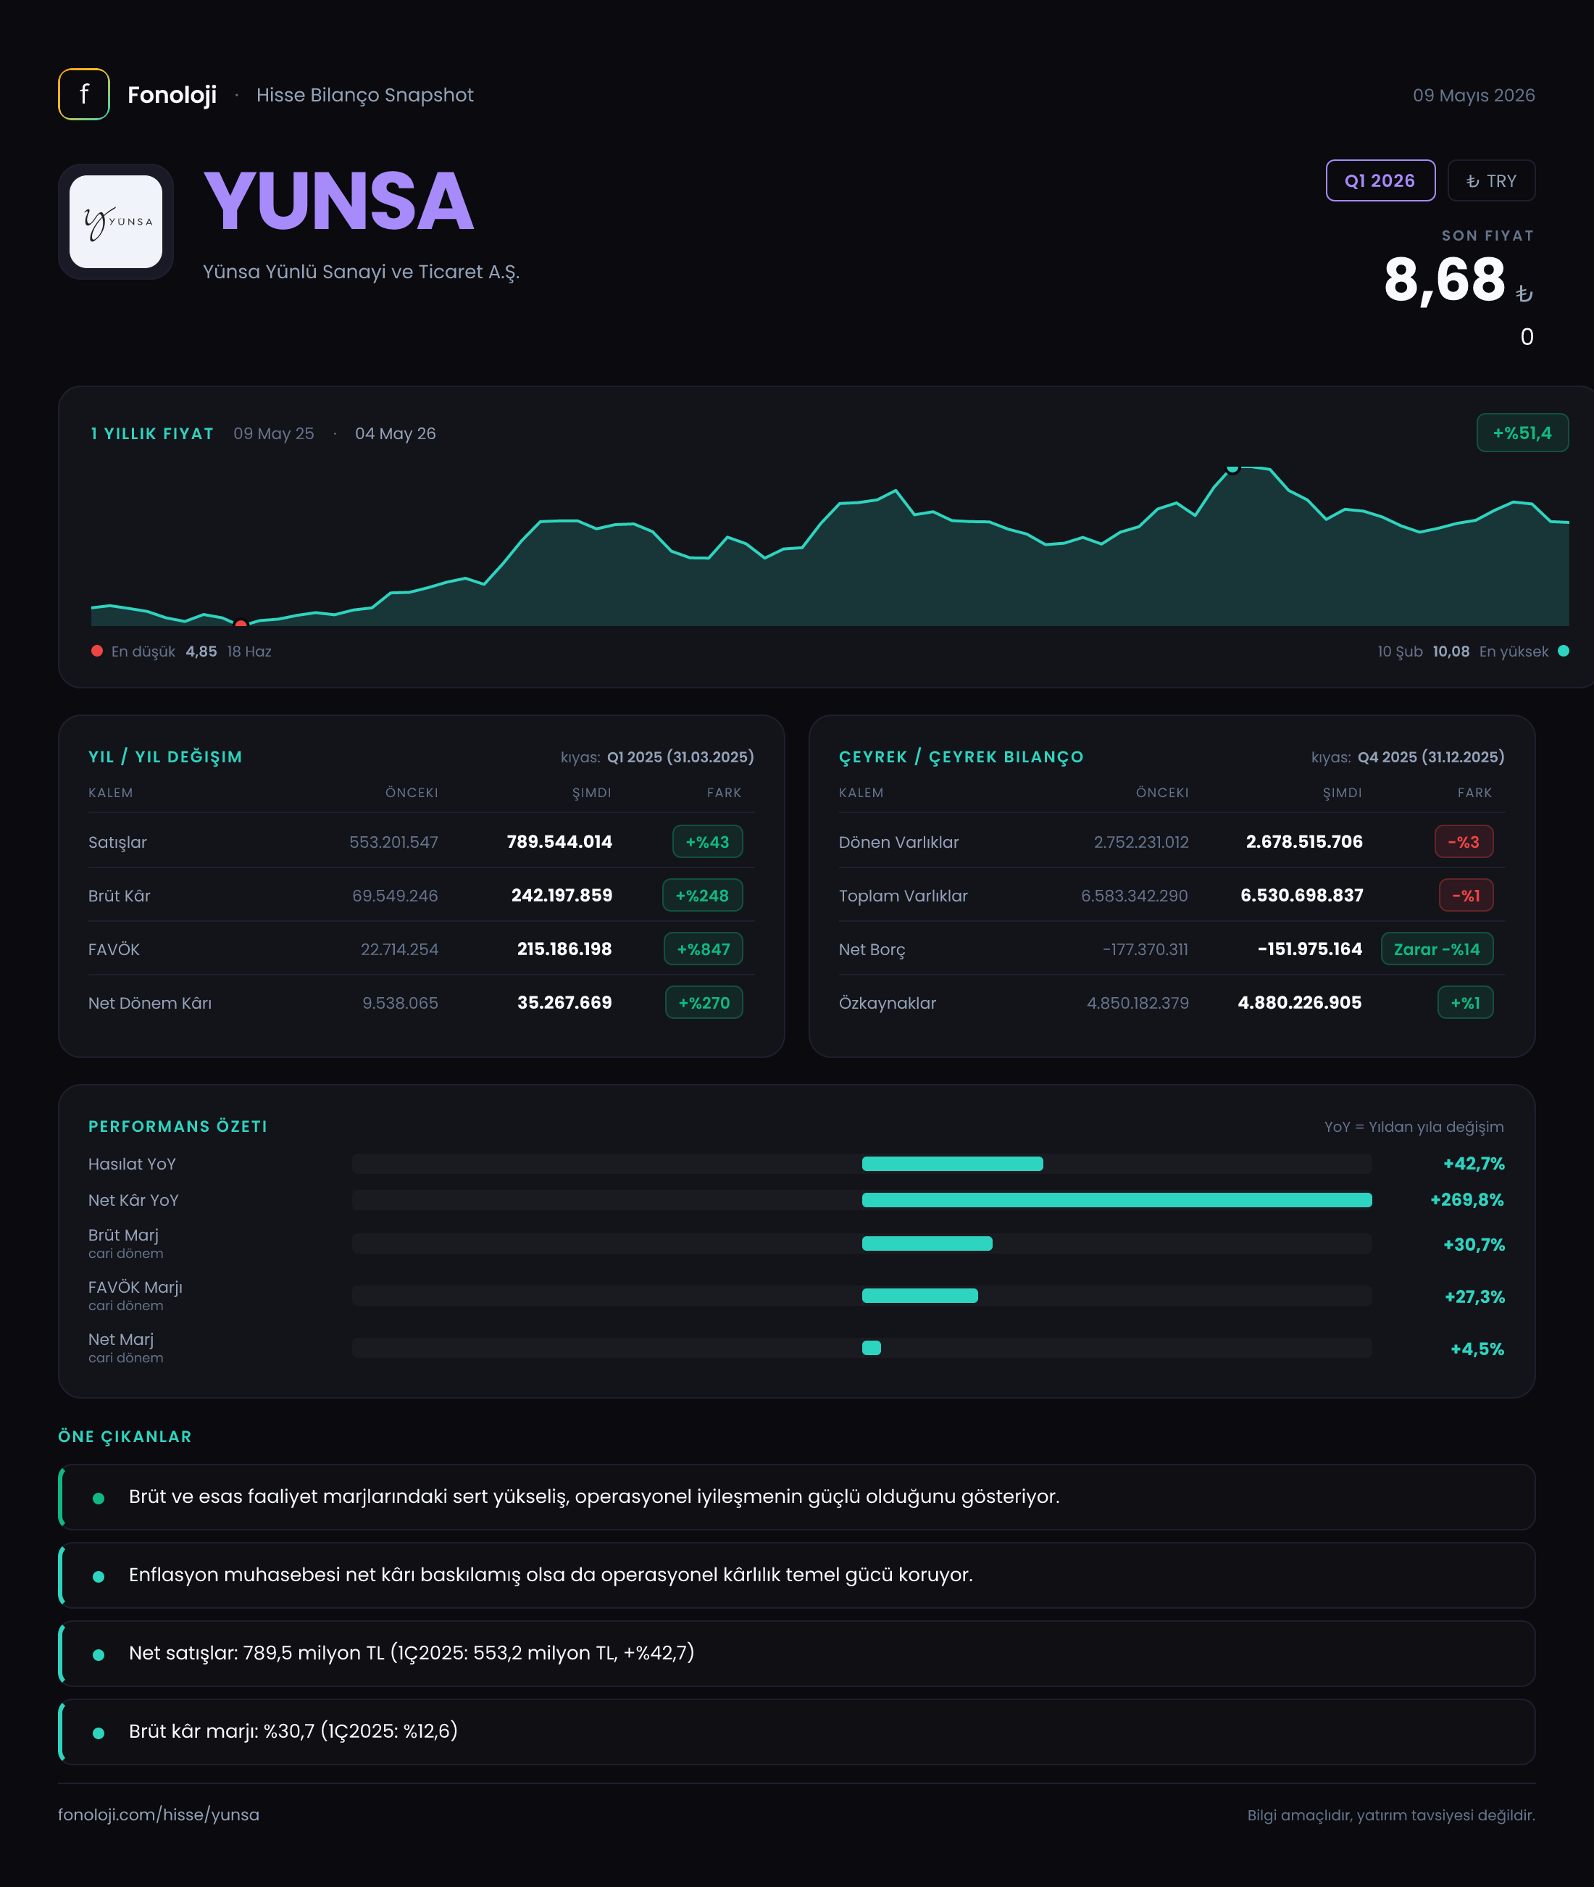
Task: Click the Net Dönem Kârı +%270 badge
Action: coord(704,1002)
